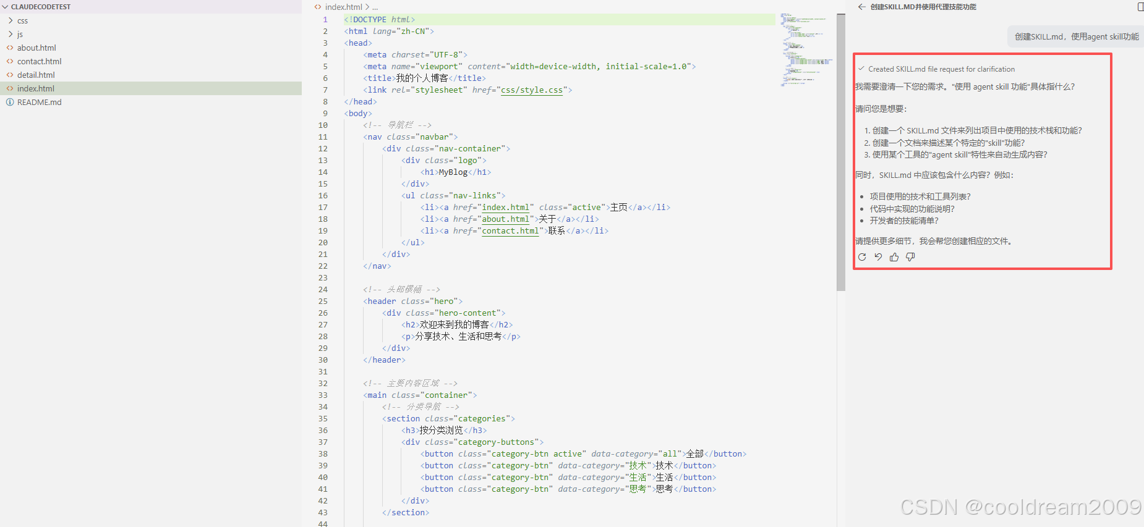This screenshot has width=1144, height=527.
Task: Click the undo arrow icon below the response
Action: [x=878, y=257]
